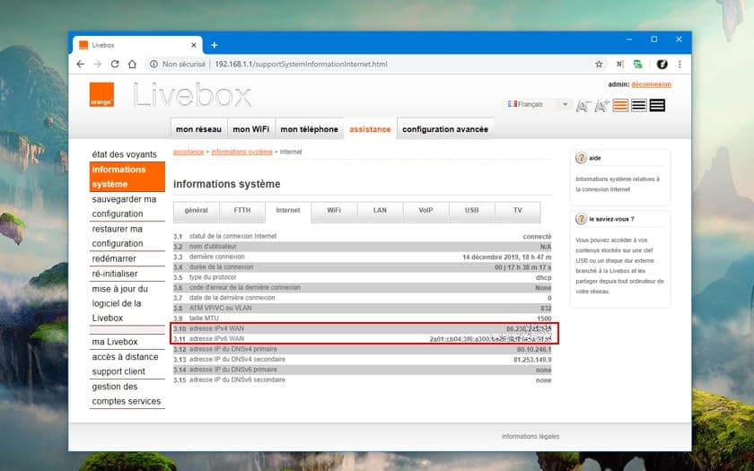Click the MTU value '1500'

(544, 318)
